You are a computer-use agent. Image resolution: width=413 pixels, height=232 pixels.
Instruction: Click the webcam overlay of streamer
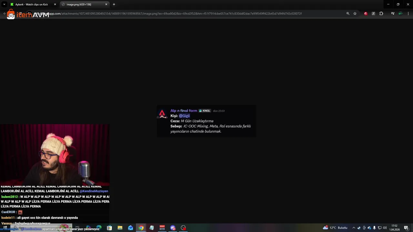pyautogui.click(x=55, y=155)
